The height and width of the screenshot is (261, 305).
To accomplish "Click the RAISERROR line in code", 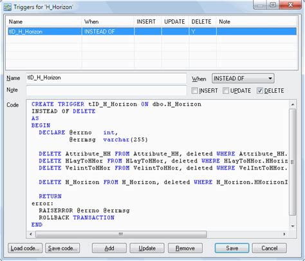I will [x=84, y=210].
